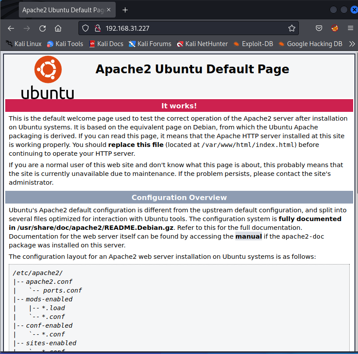Open the Google Hacking DB bookmark
358x354 pixels.
[x=310, y=44]
